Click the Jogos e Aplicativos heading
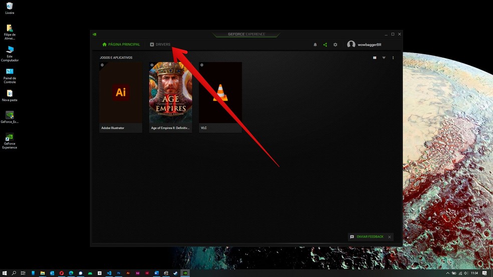This screenshot has width=493, height=277. coord(116,57)
